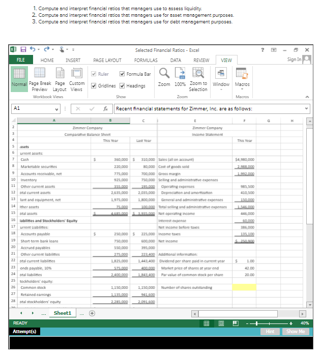Click the Touch/Mouse mode icon
This screenshot has width=321, height=355.
62,49
